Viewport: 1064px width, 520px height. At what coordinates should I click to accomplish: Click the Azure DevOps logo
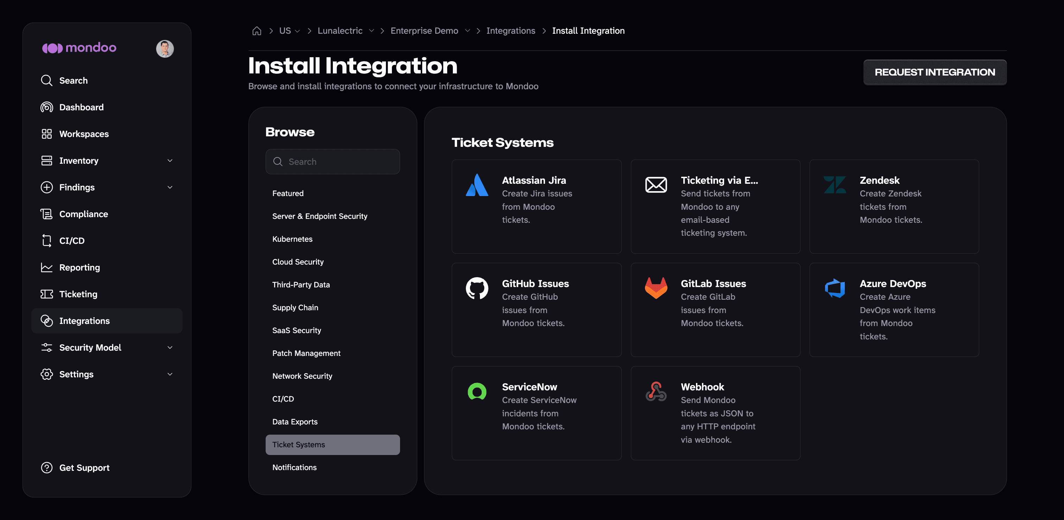click(x=835, y=288)
